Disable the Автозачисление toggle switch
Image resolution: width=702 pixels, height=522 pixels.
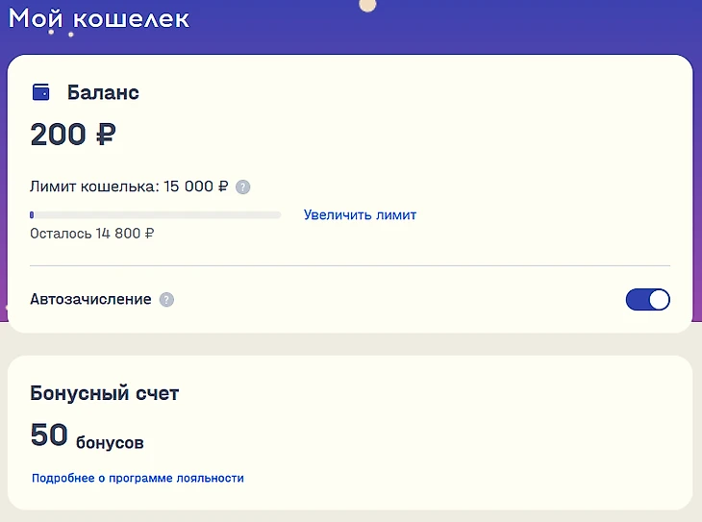647,300
